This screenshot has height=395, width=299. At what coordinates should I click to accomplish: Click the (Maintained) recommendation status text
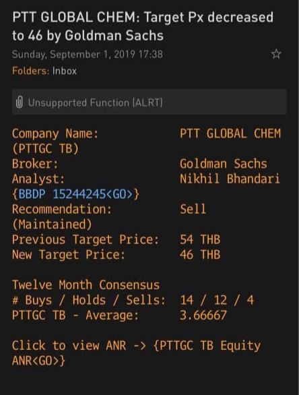[x=52, y=224]
